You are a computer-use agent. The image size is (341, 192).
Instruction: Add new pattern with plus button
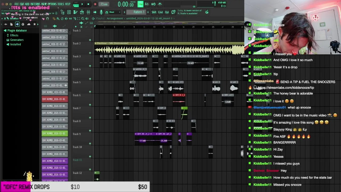148,12
